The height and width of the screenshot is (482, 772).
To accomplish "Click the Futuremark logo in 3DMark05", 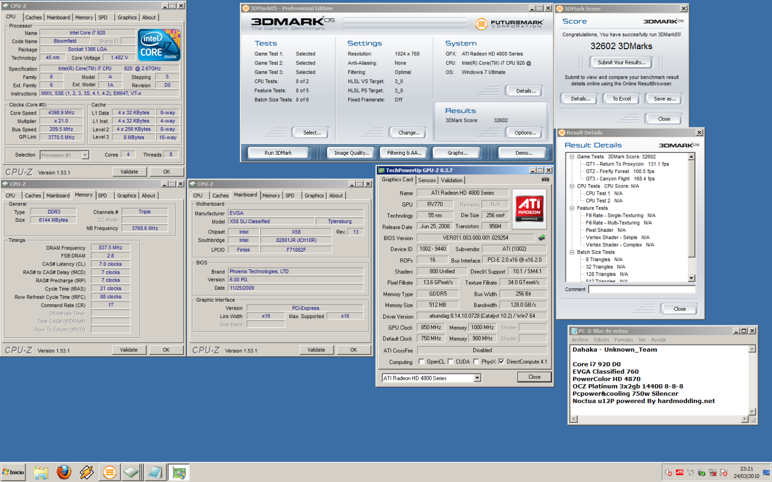I will pyautogui.click(x=509, y=24).
